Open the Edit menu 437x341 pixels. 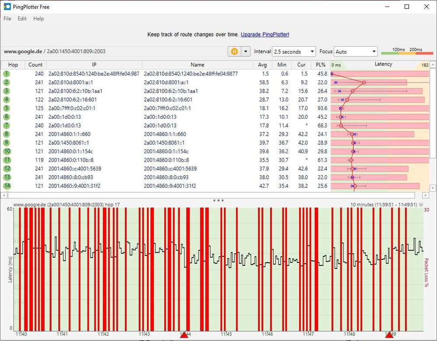(x=22, y=19)
